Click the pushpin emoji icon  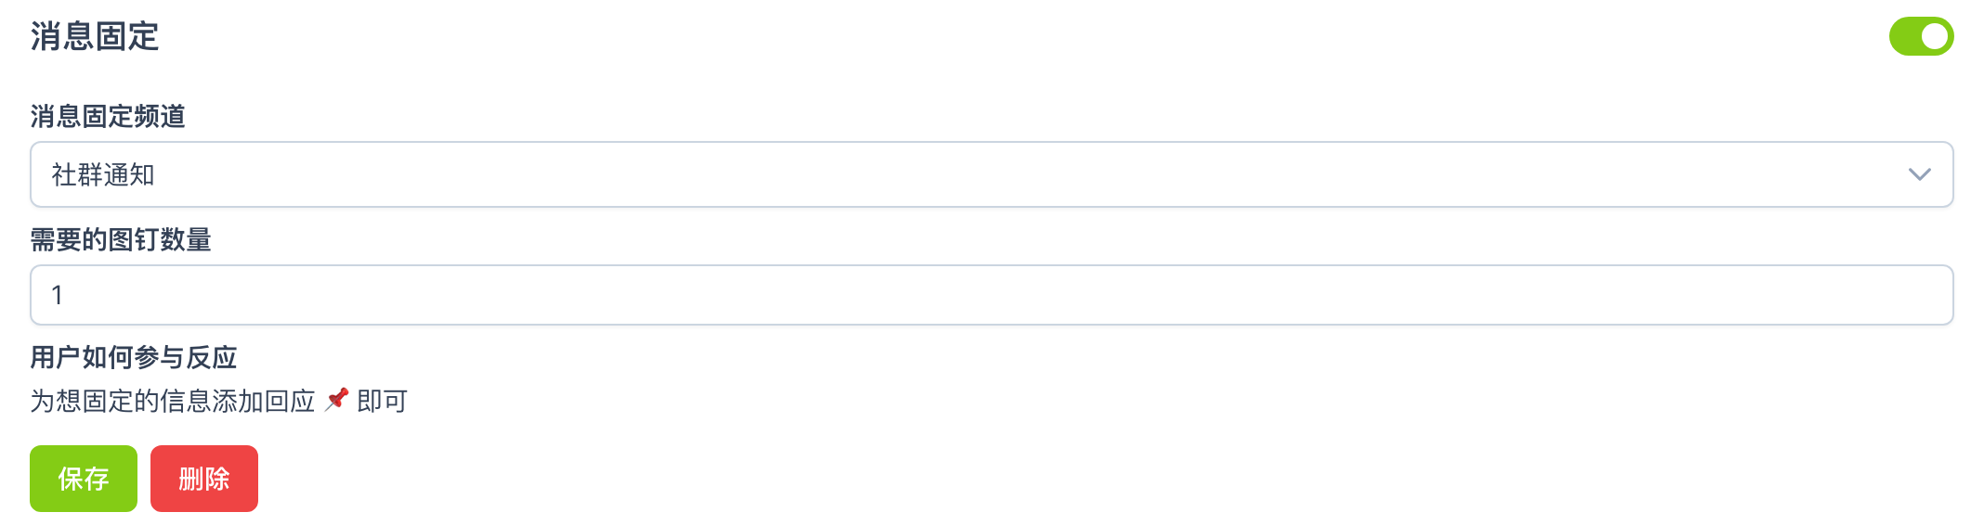pyautogui.click(x=336, y=400)
